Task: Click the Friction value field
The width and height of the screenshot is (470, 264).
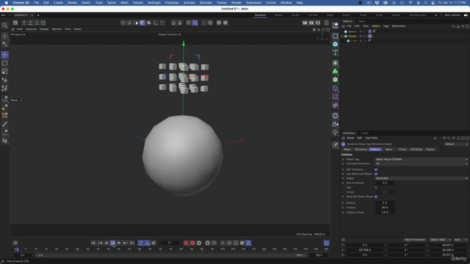Action: point(385,208)
